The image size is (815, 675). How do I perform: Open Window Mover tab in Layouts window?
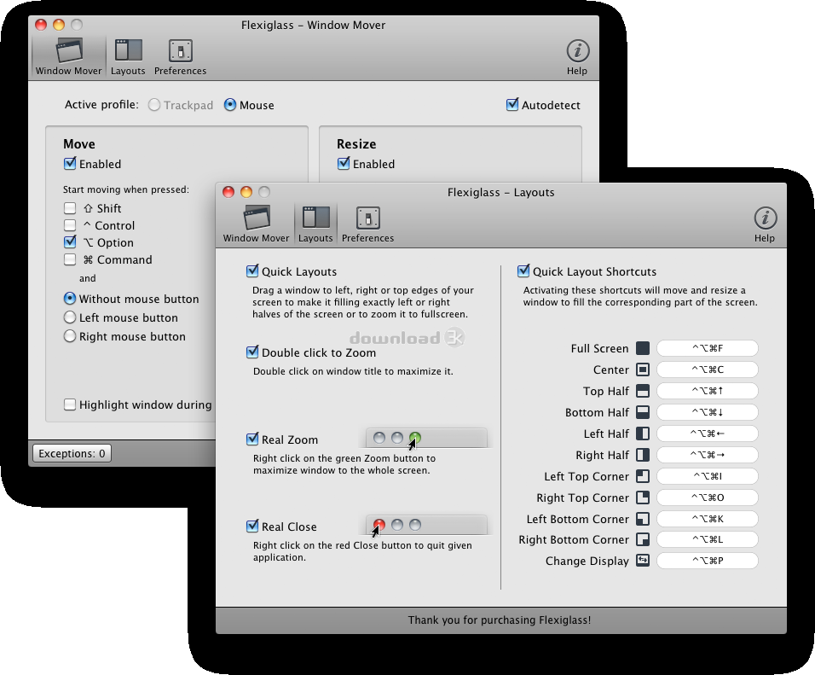point(256,224)
